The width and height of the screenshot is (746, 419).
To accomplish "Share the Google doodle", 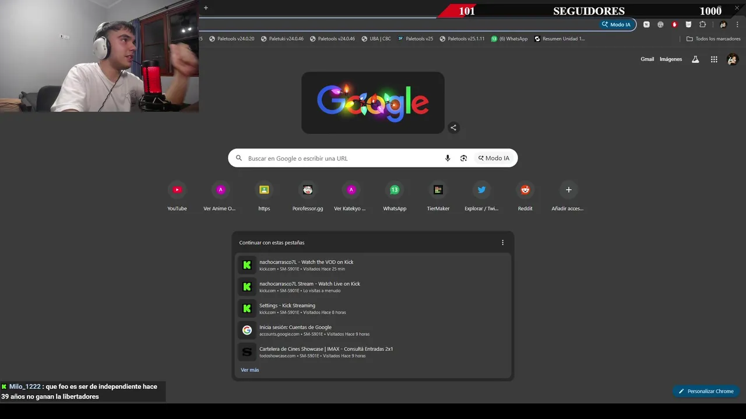I will [x=453, y=127].
